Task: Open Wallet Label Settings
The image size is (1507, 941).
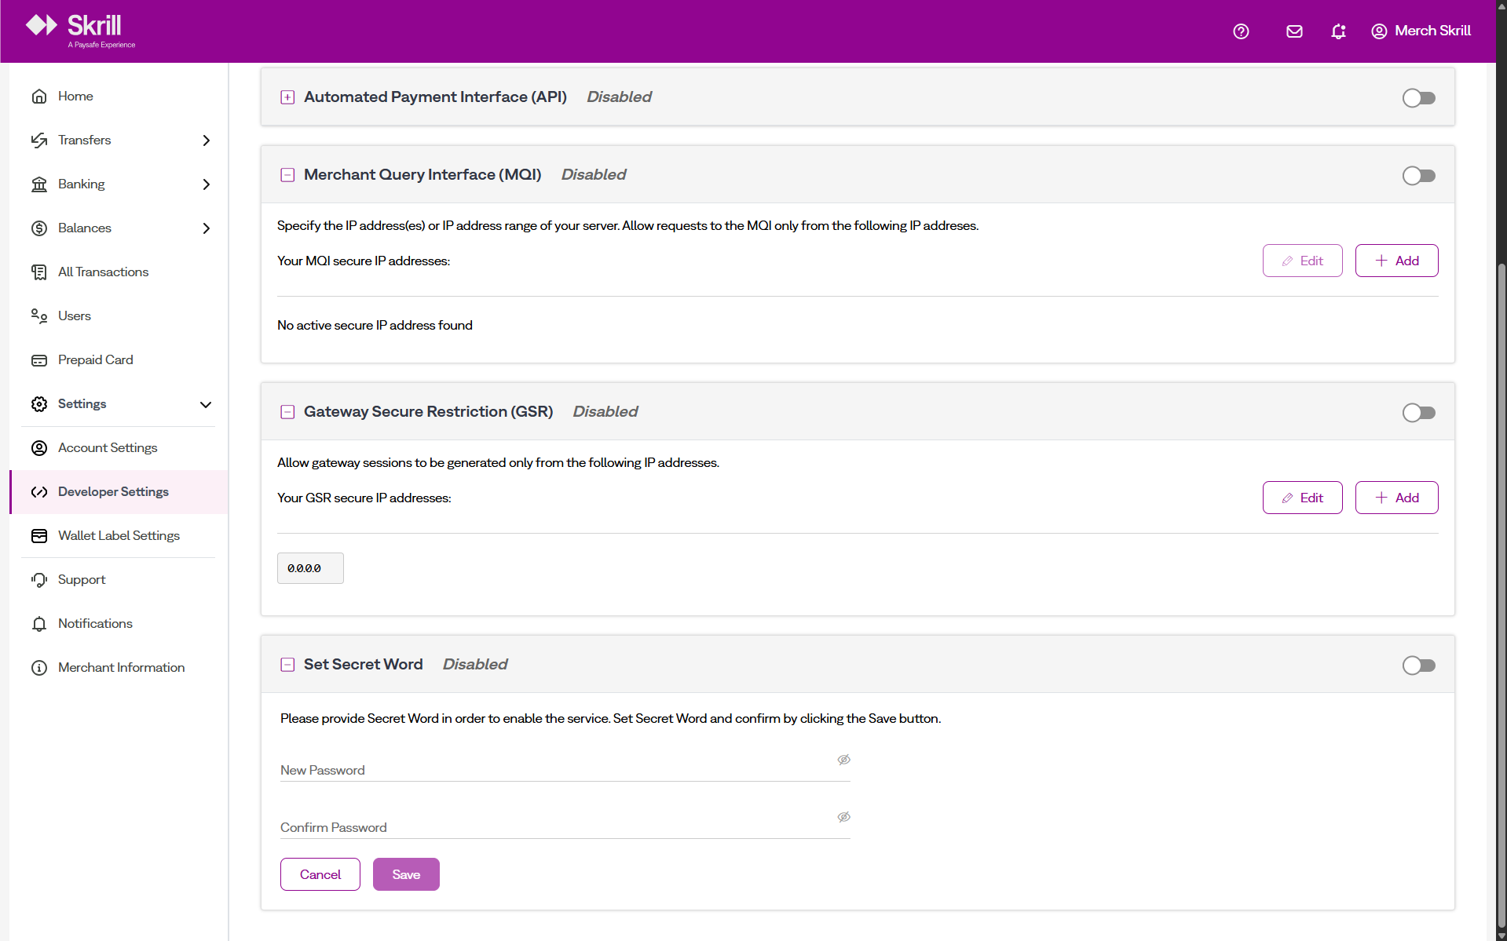Action: 119,536
